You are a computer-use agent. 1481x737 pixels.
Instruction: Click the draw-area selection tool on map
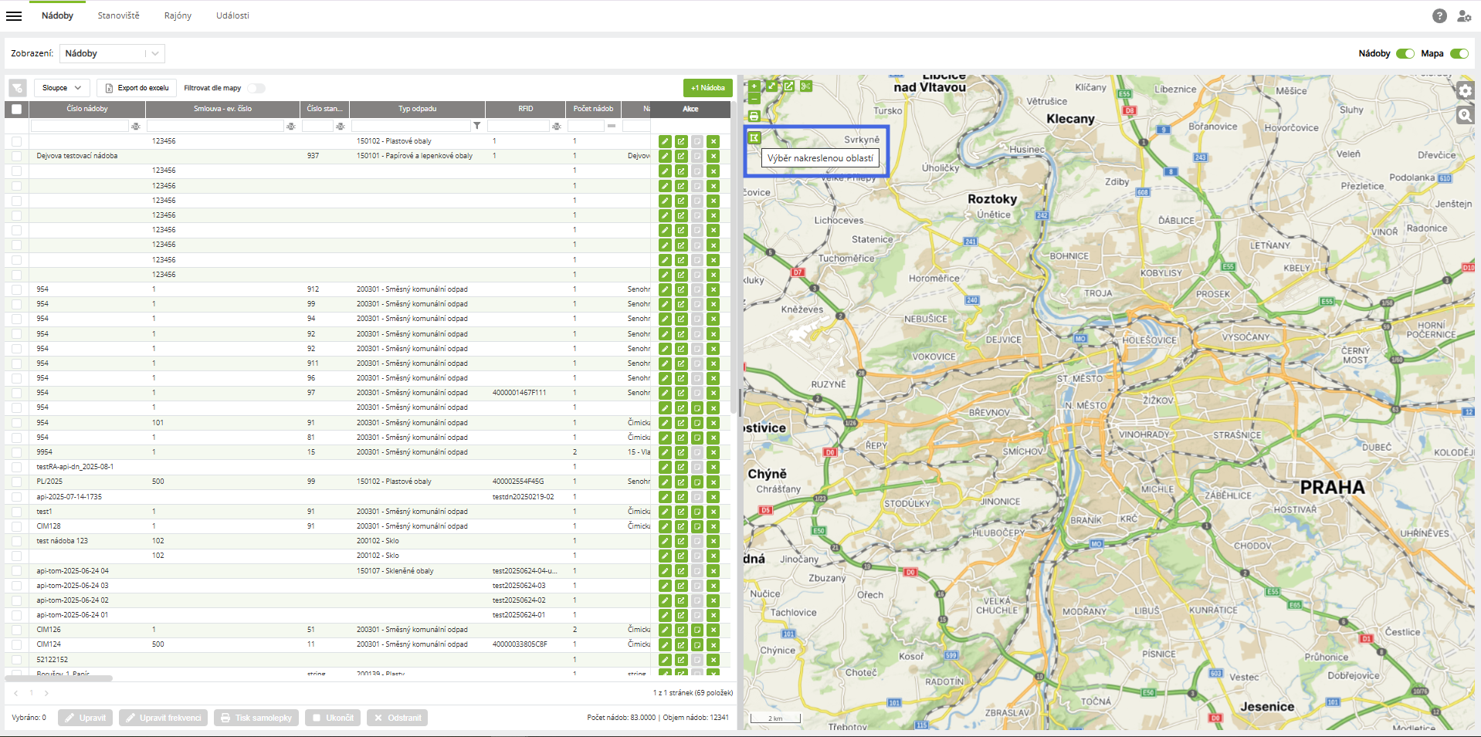coord(754,138)
